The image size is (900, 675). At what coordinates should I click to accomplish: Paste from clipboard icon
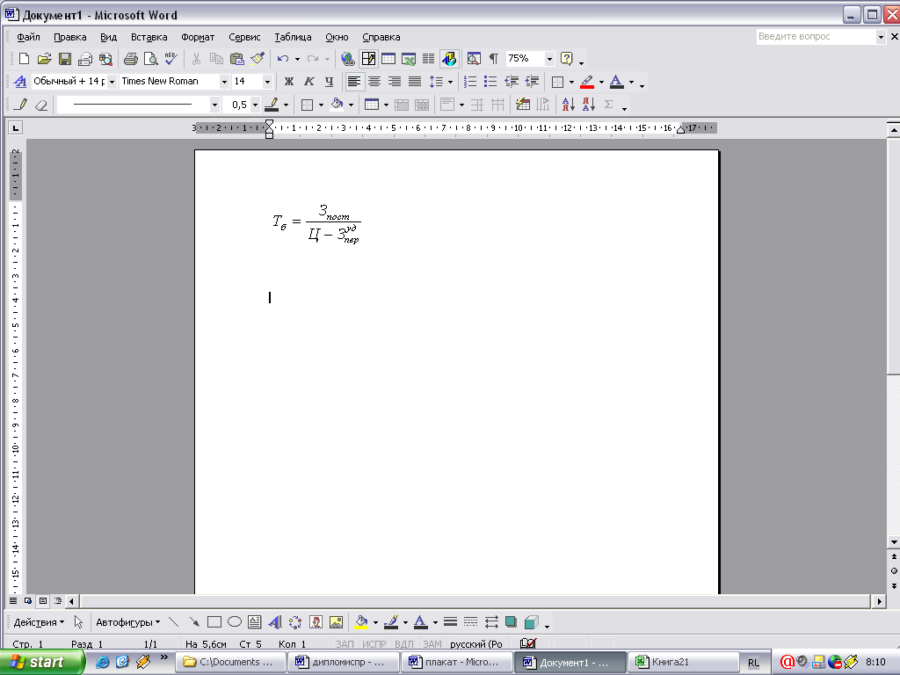coord(236,59)
